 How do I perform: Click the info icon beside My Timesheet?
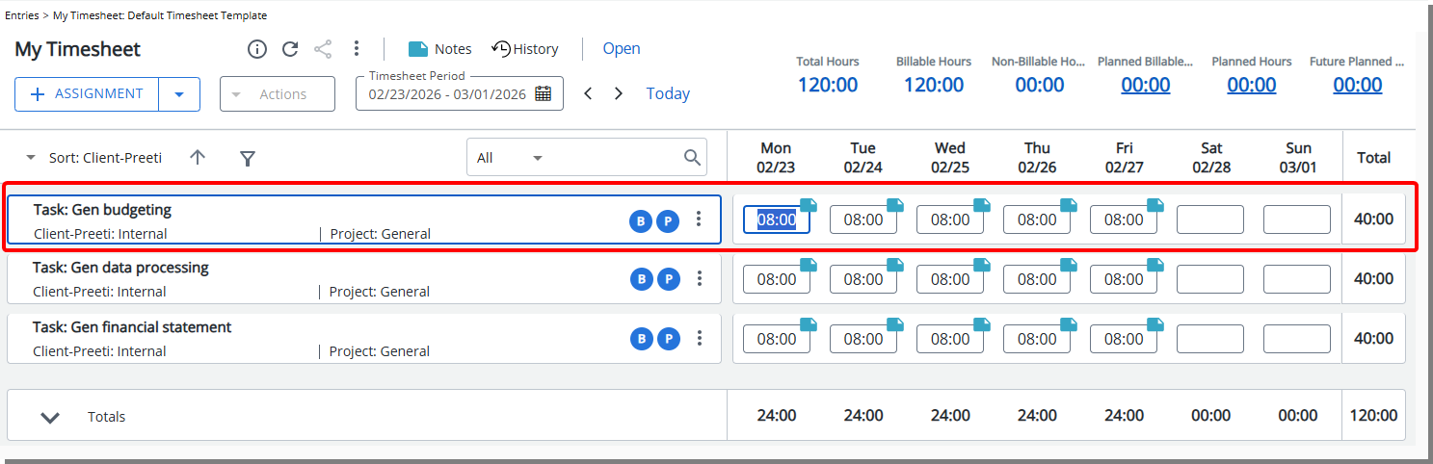[x=257, y=49]
